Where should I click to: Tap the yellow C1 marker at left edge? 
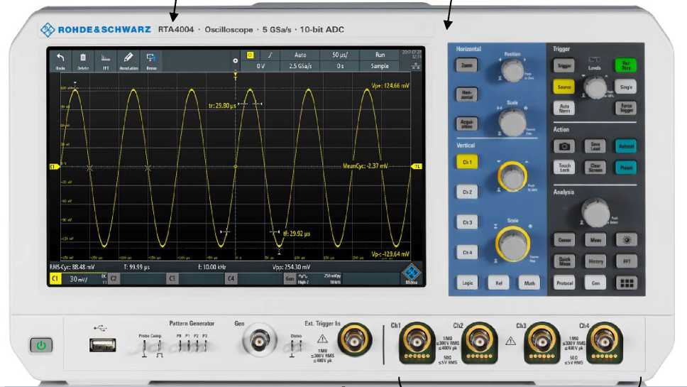coord(55,167)
